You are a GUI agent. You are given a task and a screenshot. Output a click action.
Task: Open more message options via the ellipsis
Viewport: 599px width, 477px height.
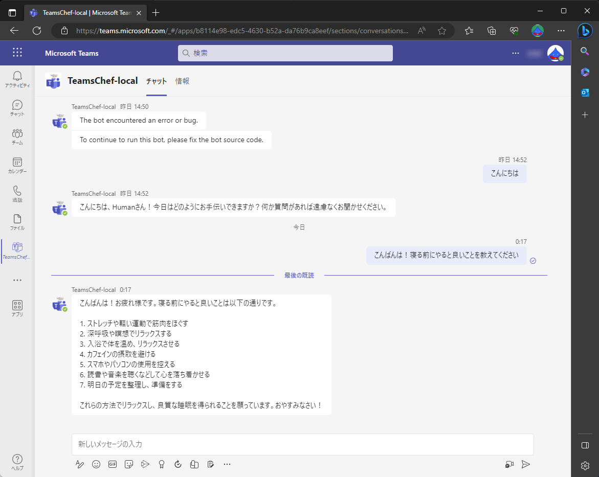click(x=227, y=464)
